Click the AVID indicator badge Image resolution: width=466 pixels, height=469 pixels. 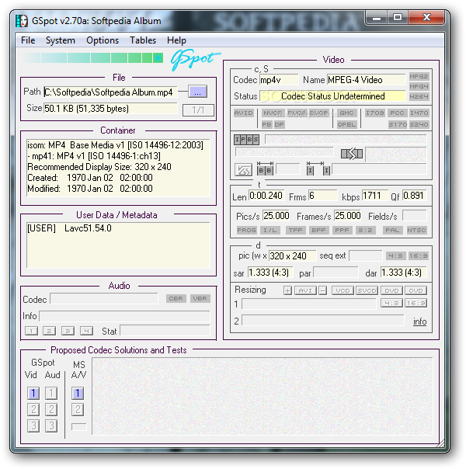pos(243,113)
